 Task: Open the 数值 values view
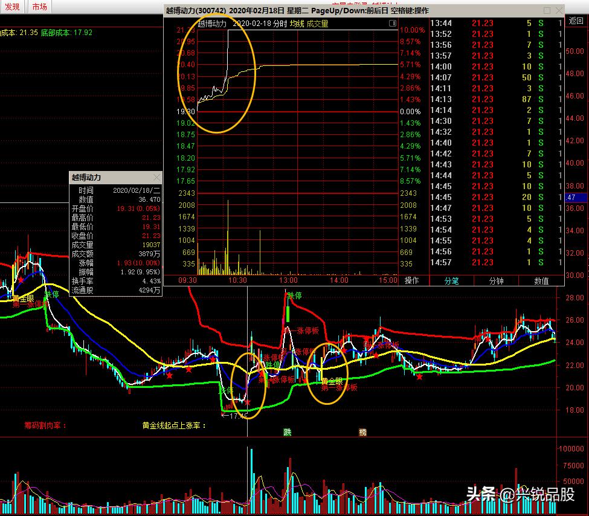(x=541, y=280)
